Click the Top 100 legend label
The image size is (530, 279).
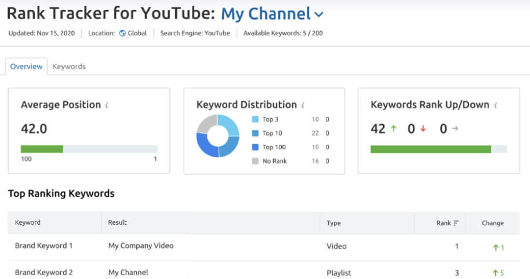point(274,147)
